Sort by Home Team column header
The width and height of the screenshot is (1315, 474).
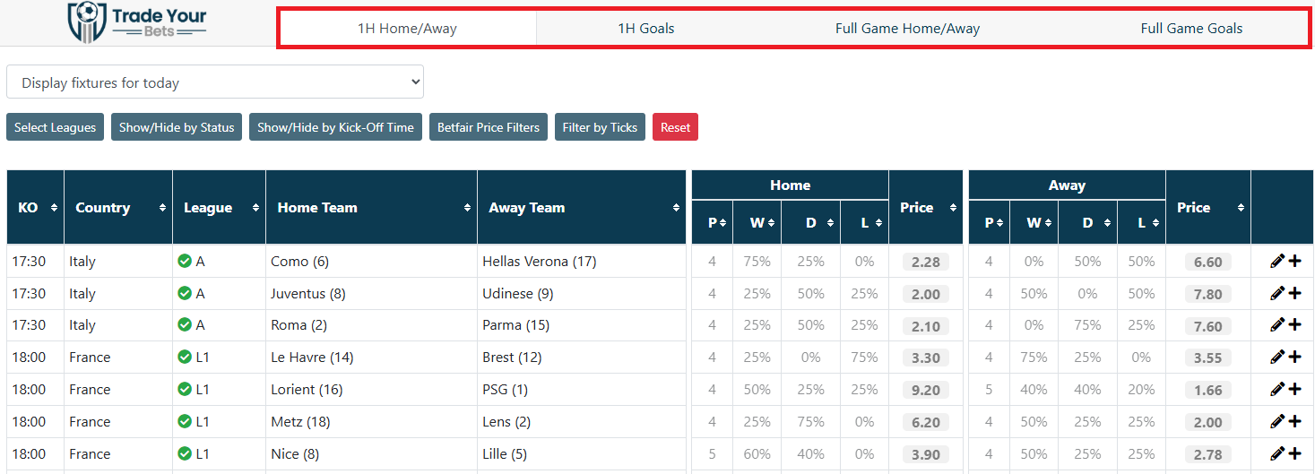coord(371,208)
